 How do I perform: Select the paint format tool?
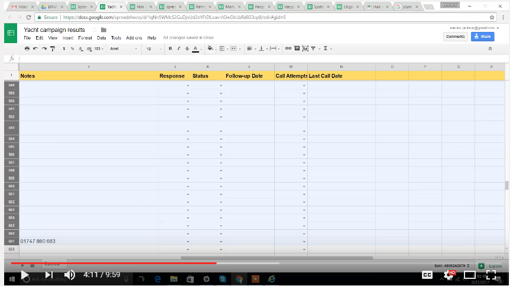pos(52,48)
